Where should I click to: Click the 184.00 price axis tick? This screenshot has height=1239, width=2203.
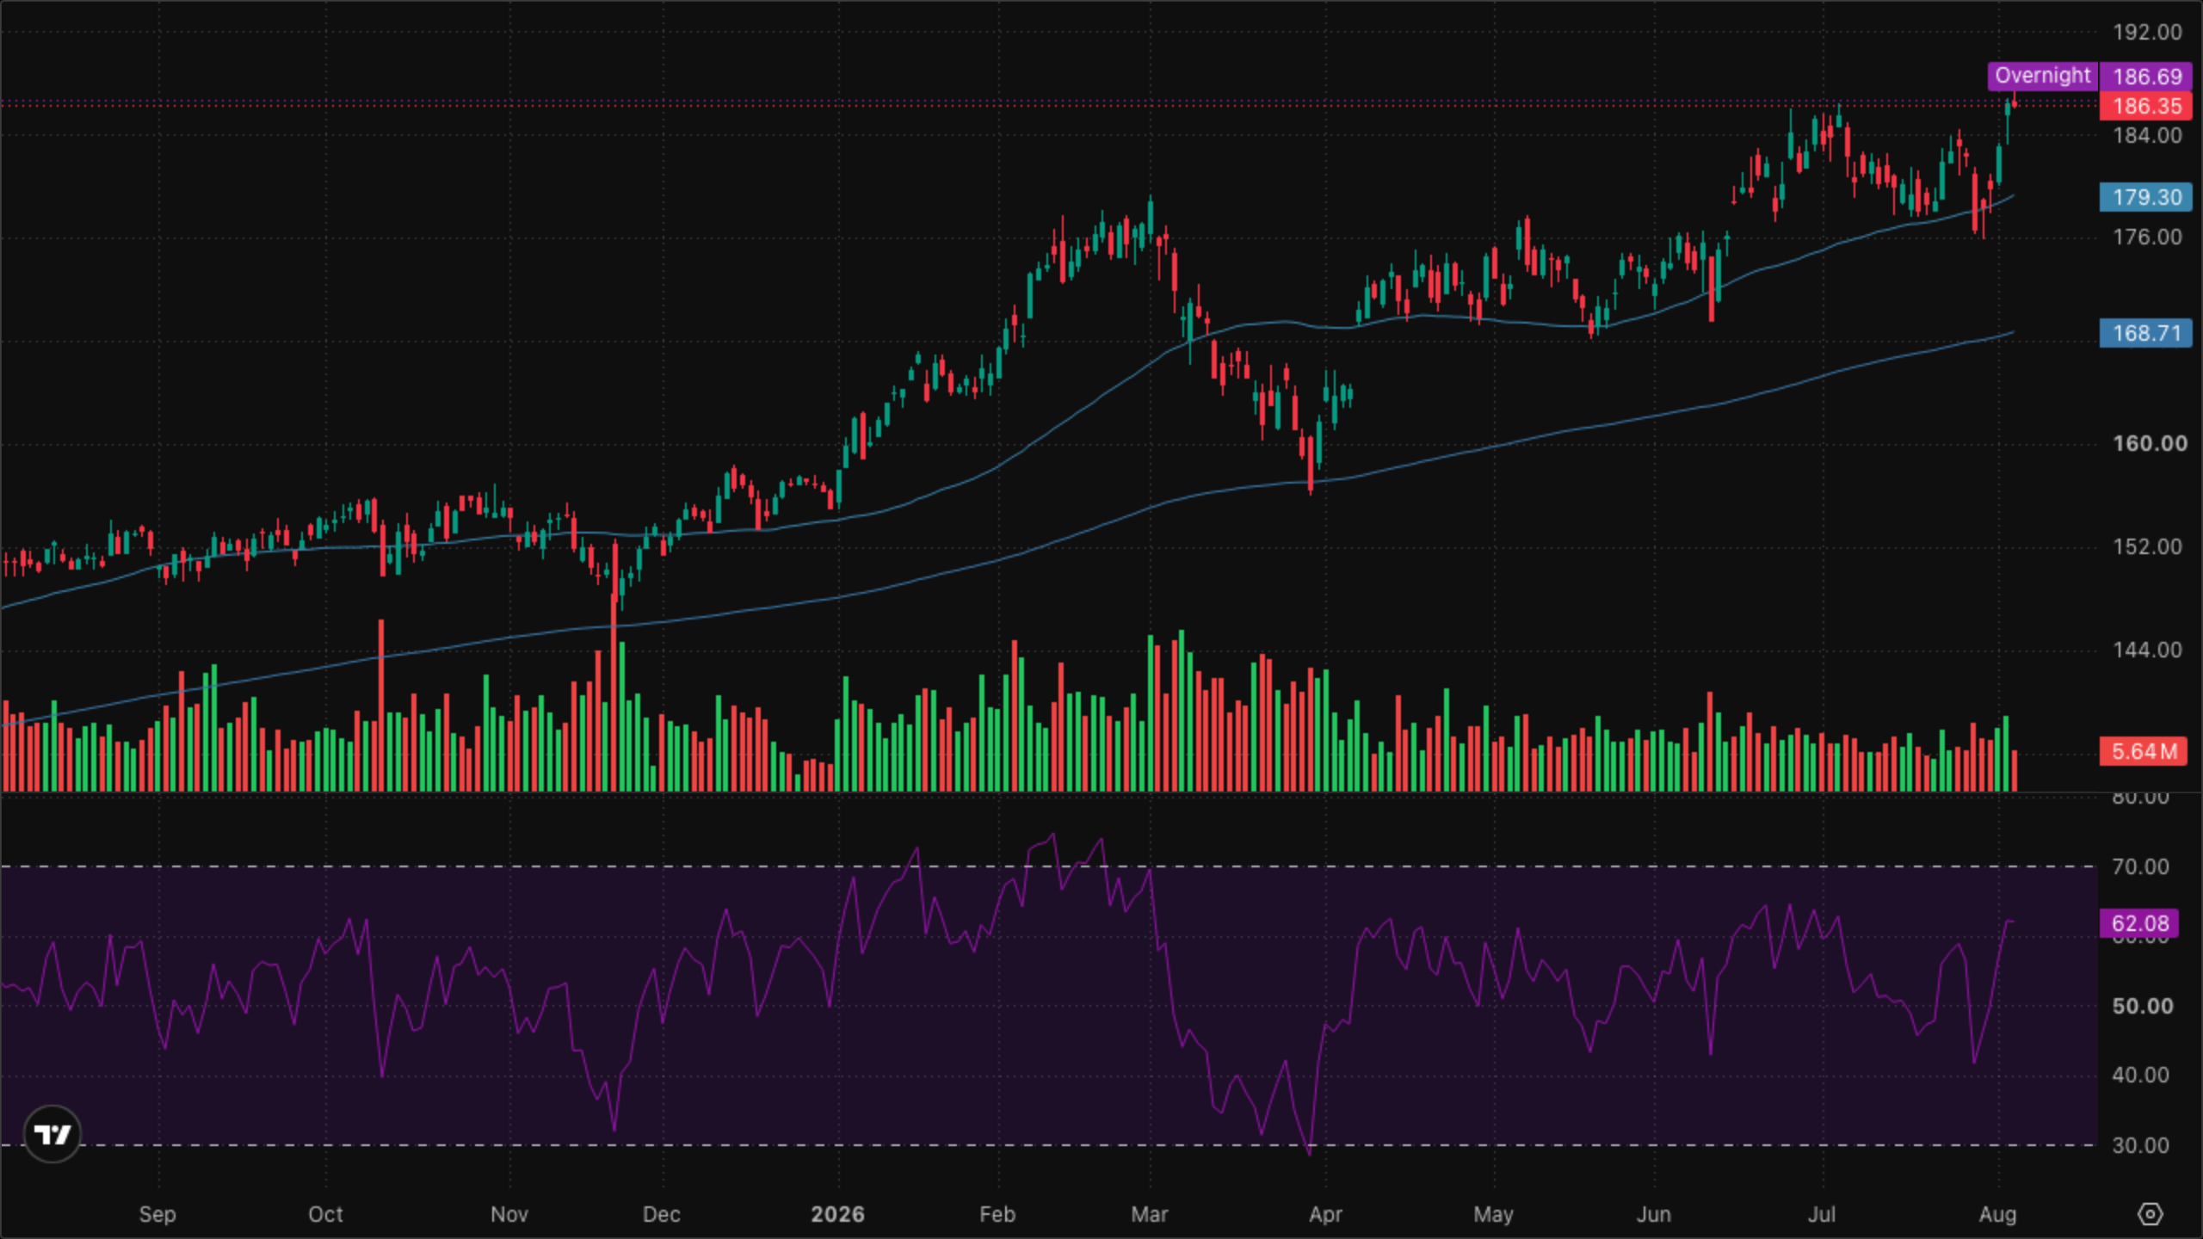click(2147, 135)
